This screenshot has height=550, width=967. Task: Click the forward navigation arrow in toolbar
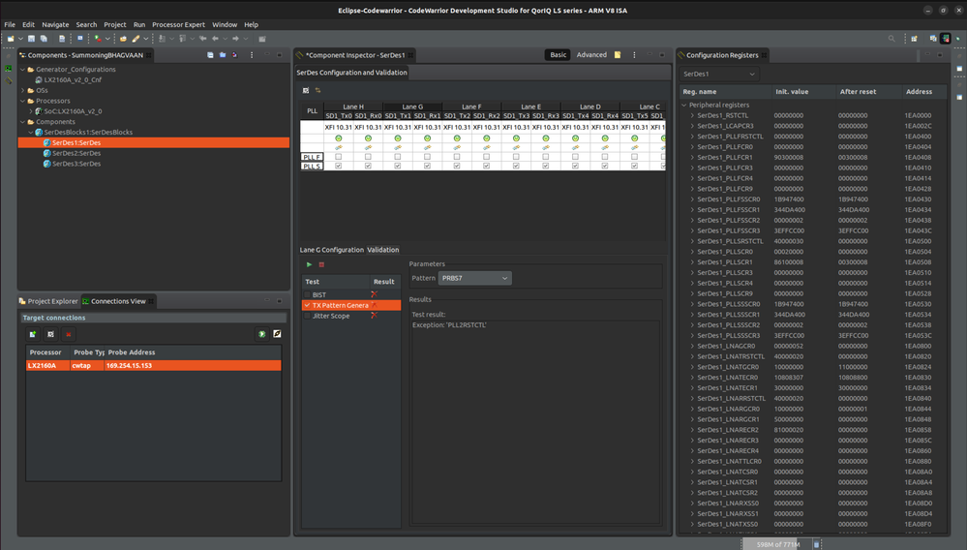tap(235, 39)
